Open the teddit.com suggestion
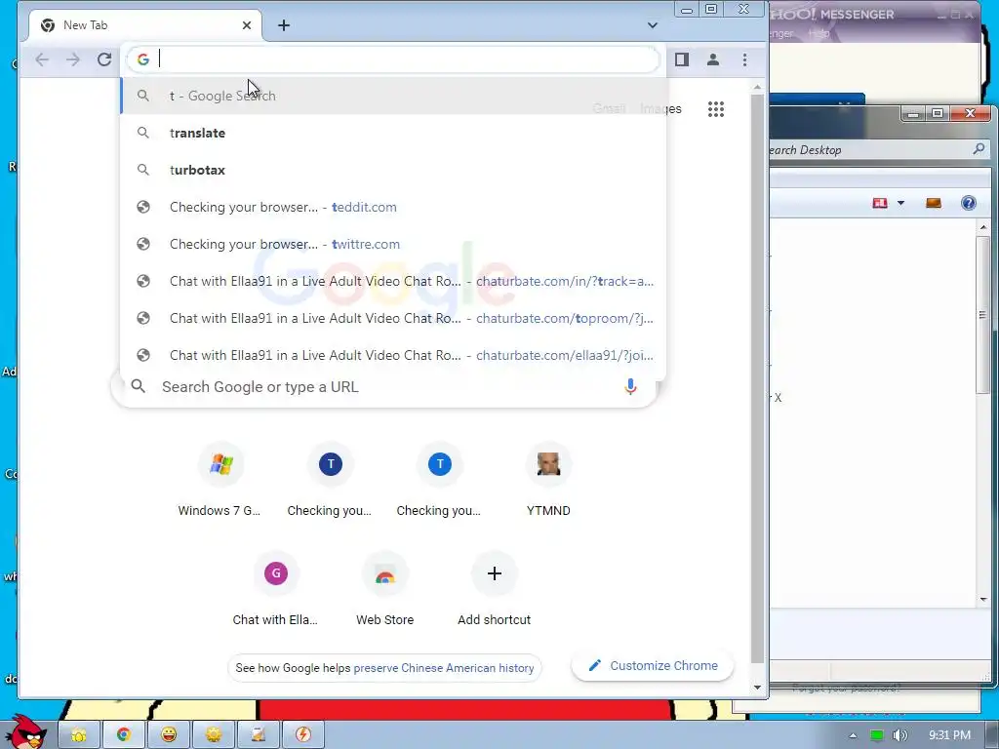Viewport: 999px width, 749px height. click(393, 207)
